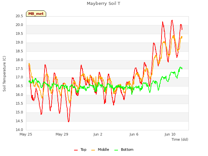Image resolution: width=208 pixels, height=156 pixels.
Task: Click the 19.0 y-axis tick label
Action: click(x=19, y=43)
